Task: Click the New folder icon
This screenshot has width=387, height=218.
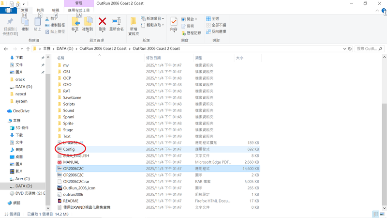Action: pyautogui.click(x=134, y=22)
